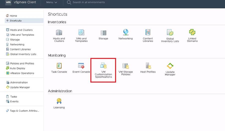Viewport: 225px width, 131px height.
Task: Open Linked Domains shortcut icon
Action: (x=192, y=32)
